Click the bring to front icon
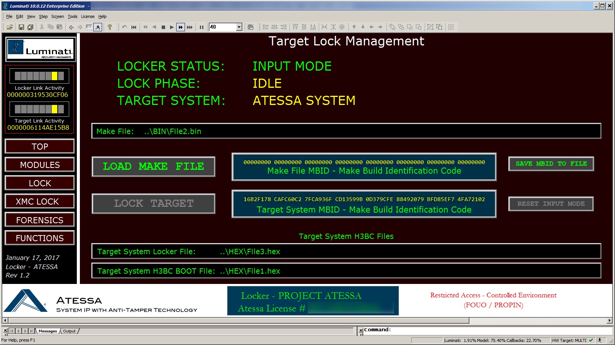Viewport: 615px width, 345px height. click(x=392, y=27)
